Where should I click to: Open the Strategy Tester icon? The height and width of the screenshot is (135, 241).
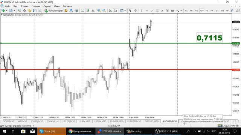pyautogui.click(x=40, y=10)
